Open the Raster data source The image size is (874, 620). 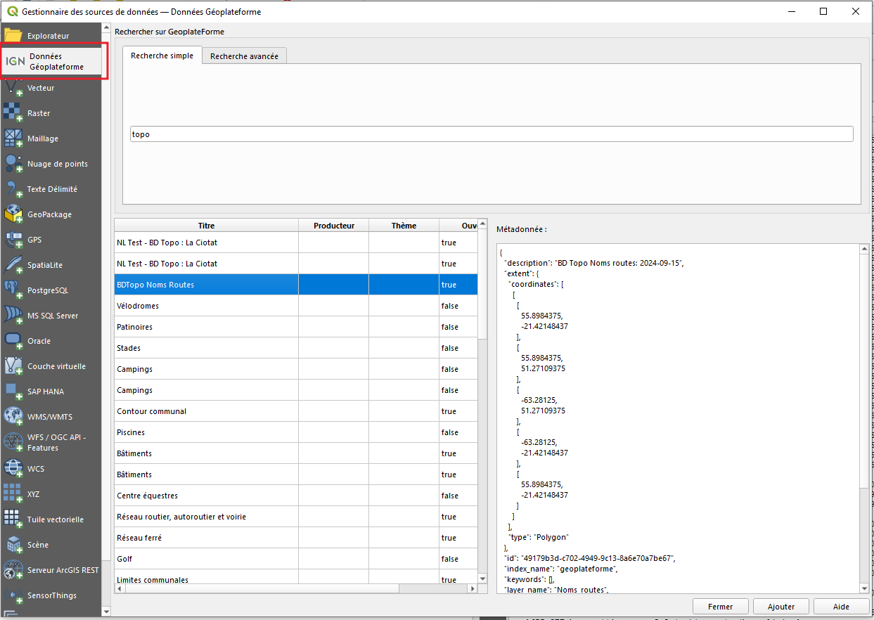(x=51, y=113)
